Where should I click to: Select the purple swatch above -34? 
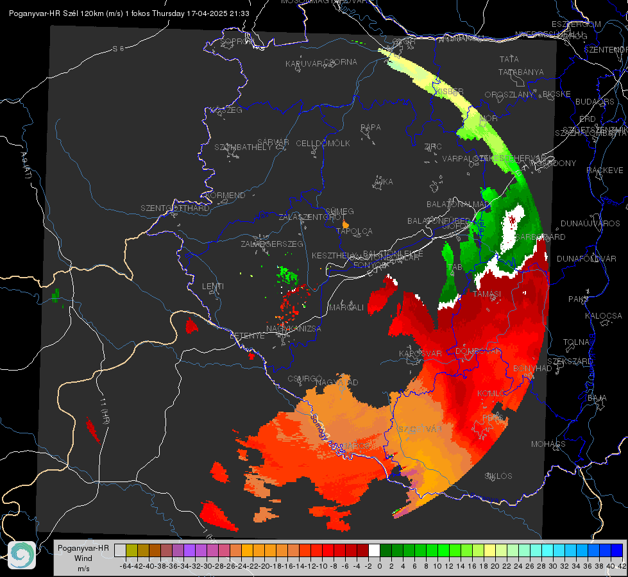tap(189, 550)
